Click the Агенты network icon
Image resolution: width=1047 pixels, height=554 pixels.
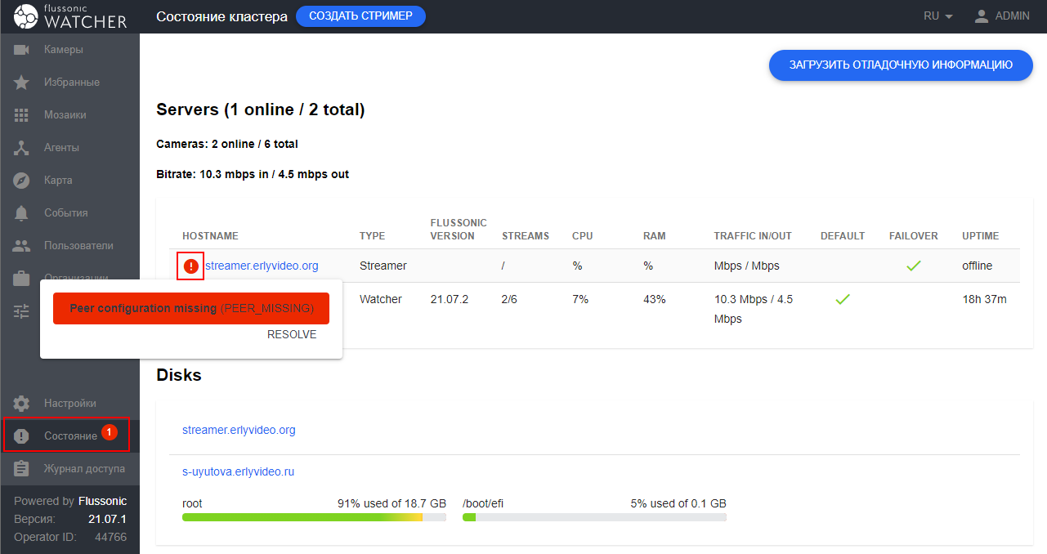point(22,148)
